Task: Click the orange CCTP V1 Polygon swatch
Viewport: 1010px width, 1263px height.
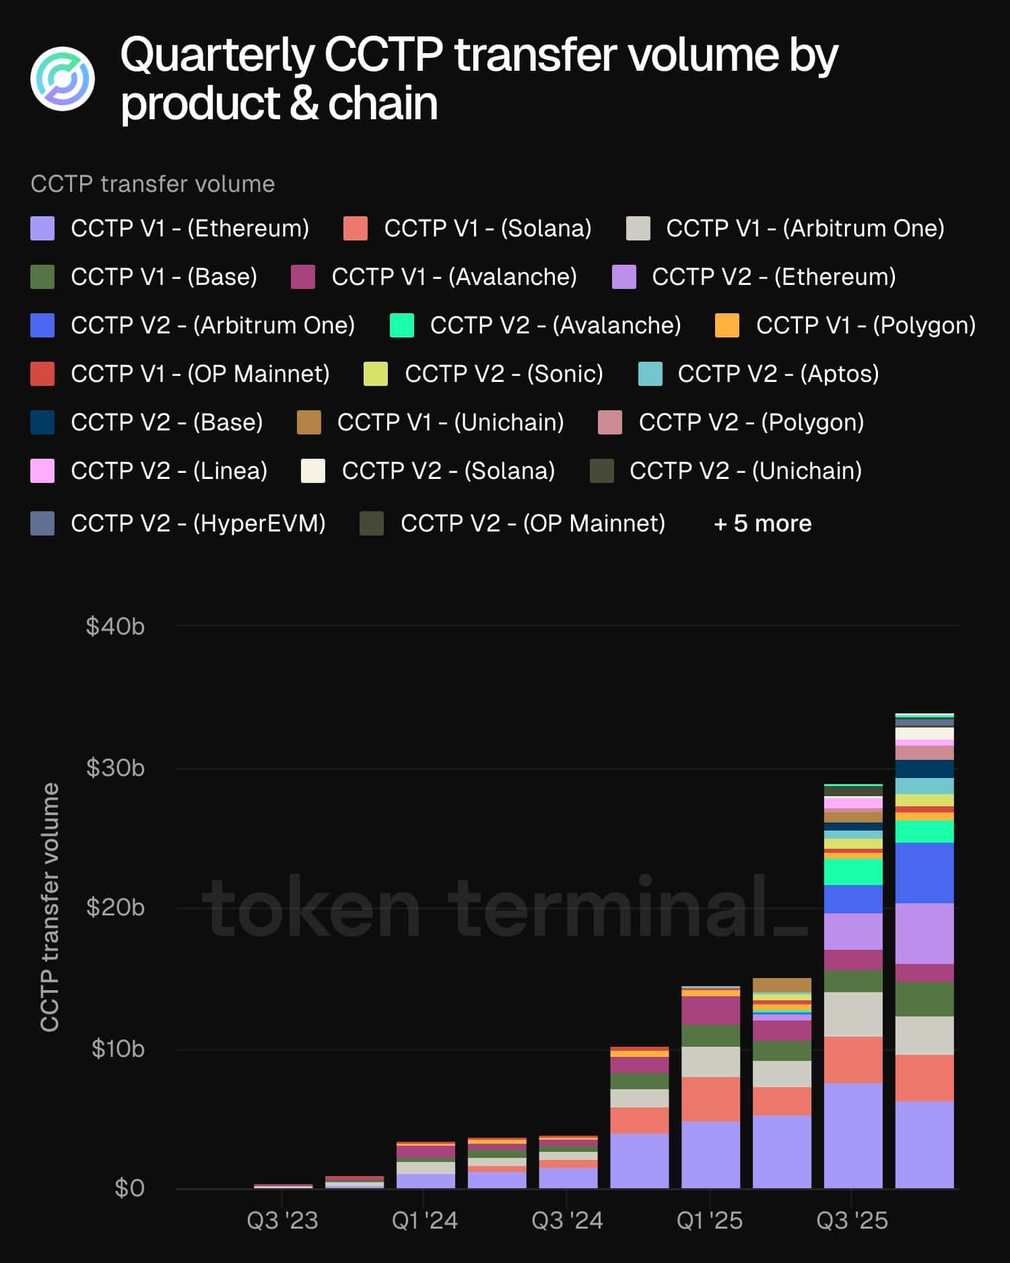Action: click(x=727, y=325)
